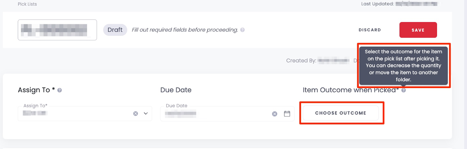Screen dimensions: 467x149
Task: Click help icon beside Item Outcome heading
Action: pos(404,90)
